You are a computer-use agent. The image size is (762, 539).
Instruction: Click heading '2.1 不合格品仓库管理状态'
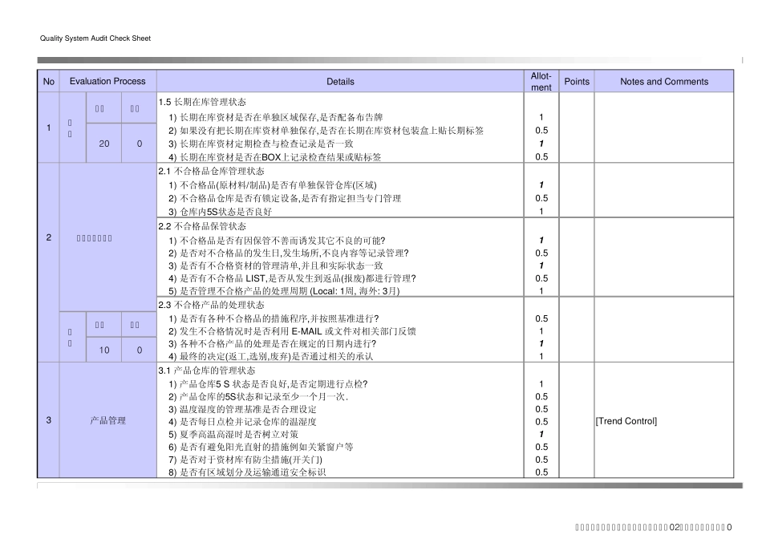pyautogui.click(x=212, y=171)
